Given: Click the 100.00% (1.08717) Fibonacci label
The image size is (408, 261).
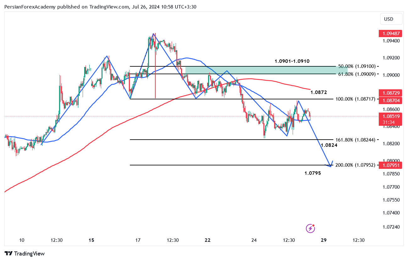Looking at the screenshot, I should click(x=356, y=99).
